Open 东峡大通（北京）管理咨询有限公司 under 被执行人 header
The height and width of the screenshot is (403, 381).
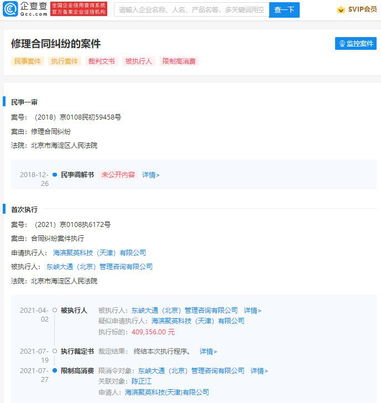[100, 266]
